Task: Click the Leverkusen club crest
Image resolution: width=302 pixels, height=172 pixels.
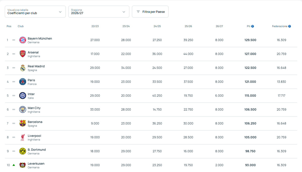Action: click(23, 165)
